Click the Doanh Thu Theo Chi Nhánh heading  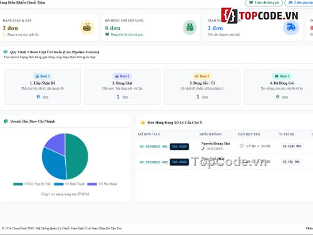coord(33,122)
